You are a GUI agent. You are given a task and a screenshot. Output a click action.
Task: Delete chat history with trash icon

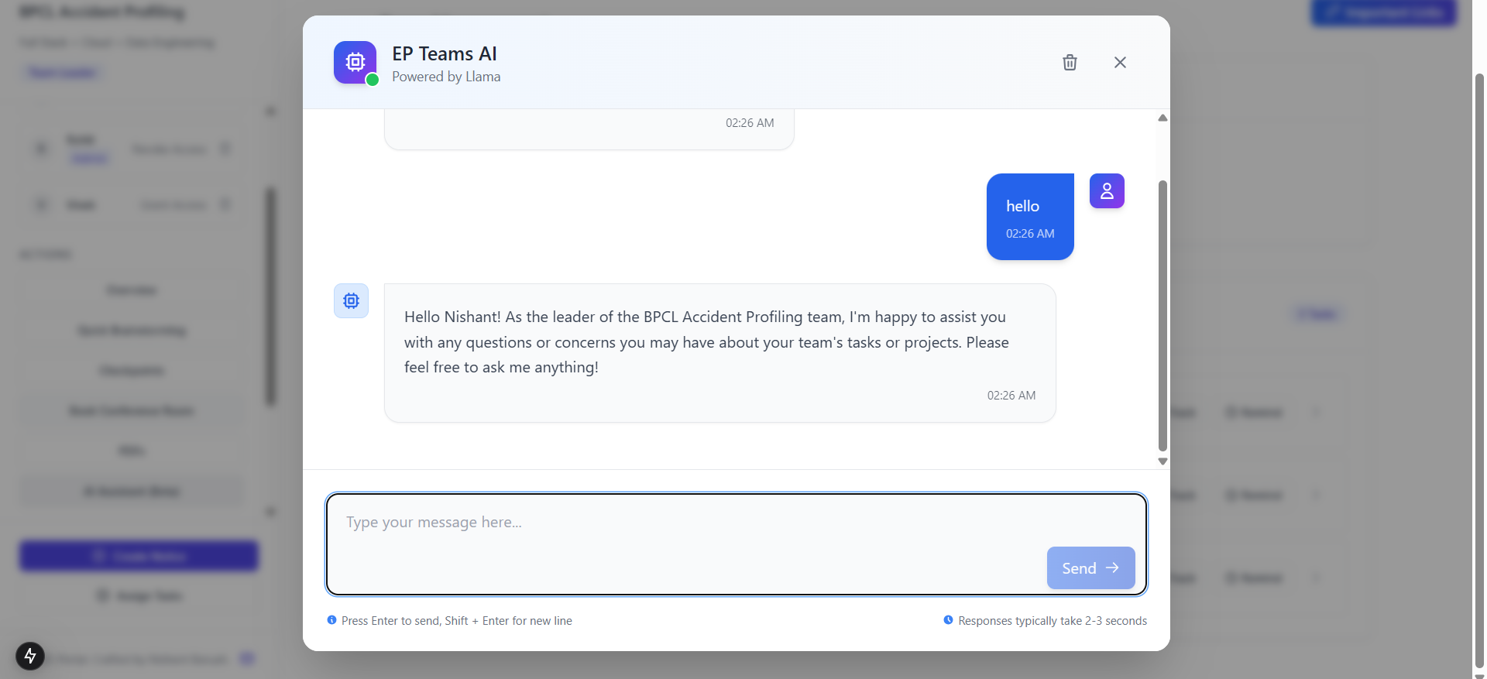pyautogui.click(x=1070, y=63)
